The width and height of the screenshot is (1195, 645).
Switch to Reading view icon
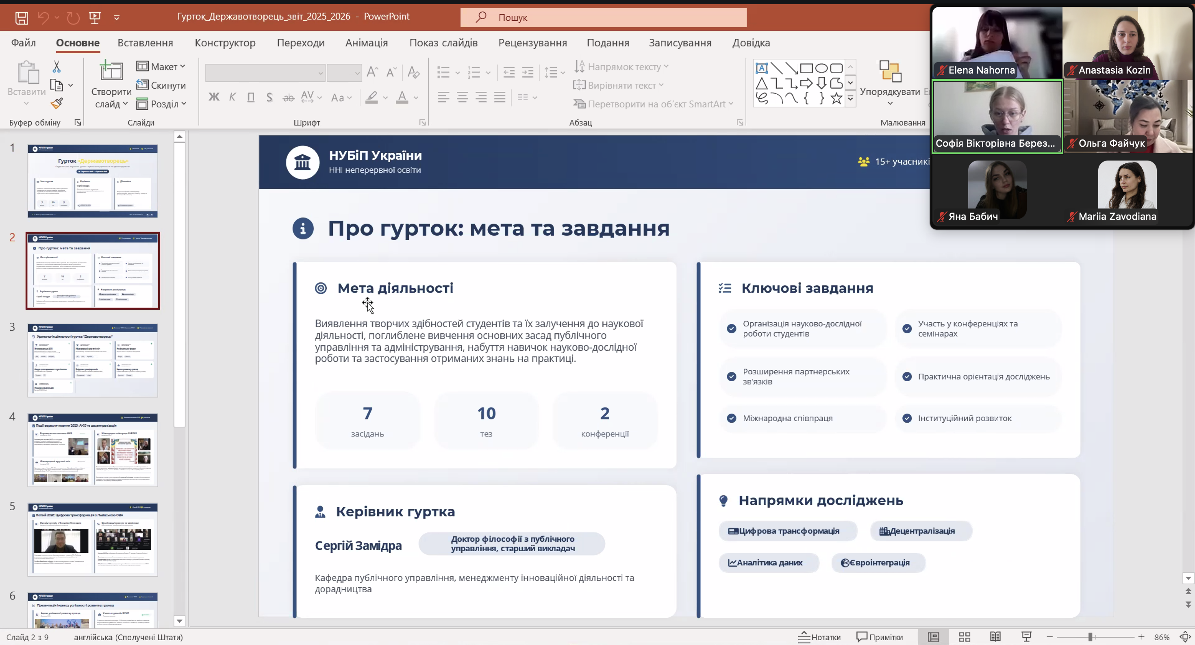coord(995,636)
